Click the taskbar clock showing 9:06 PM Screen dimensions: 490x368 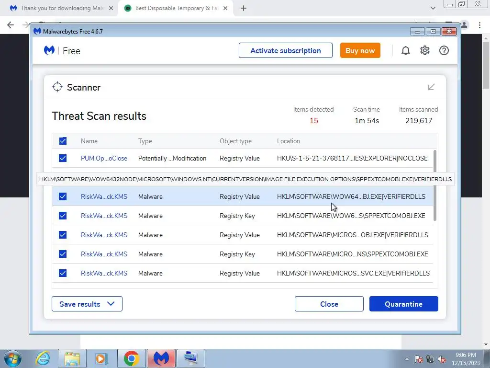pyautogui.click(x=466, y=359)
